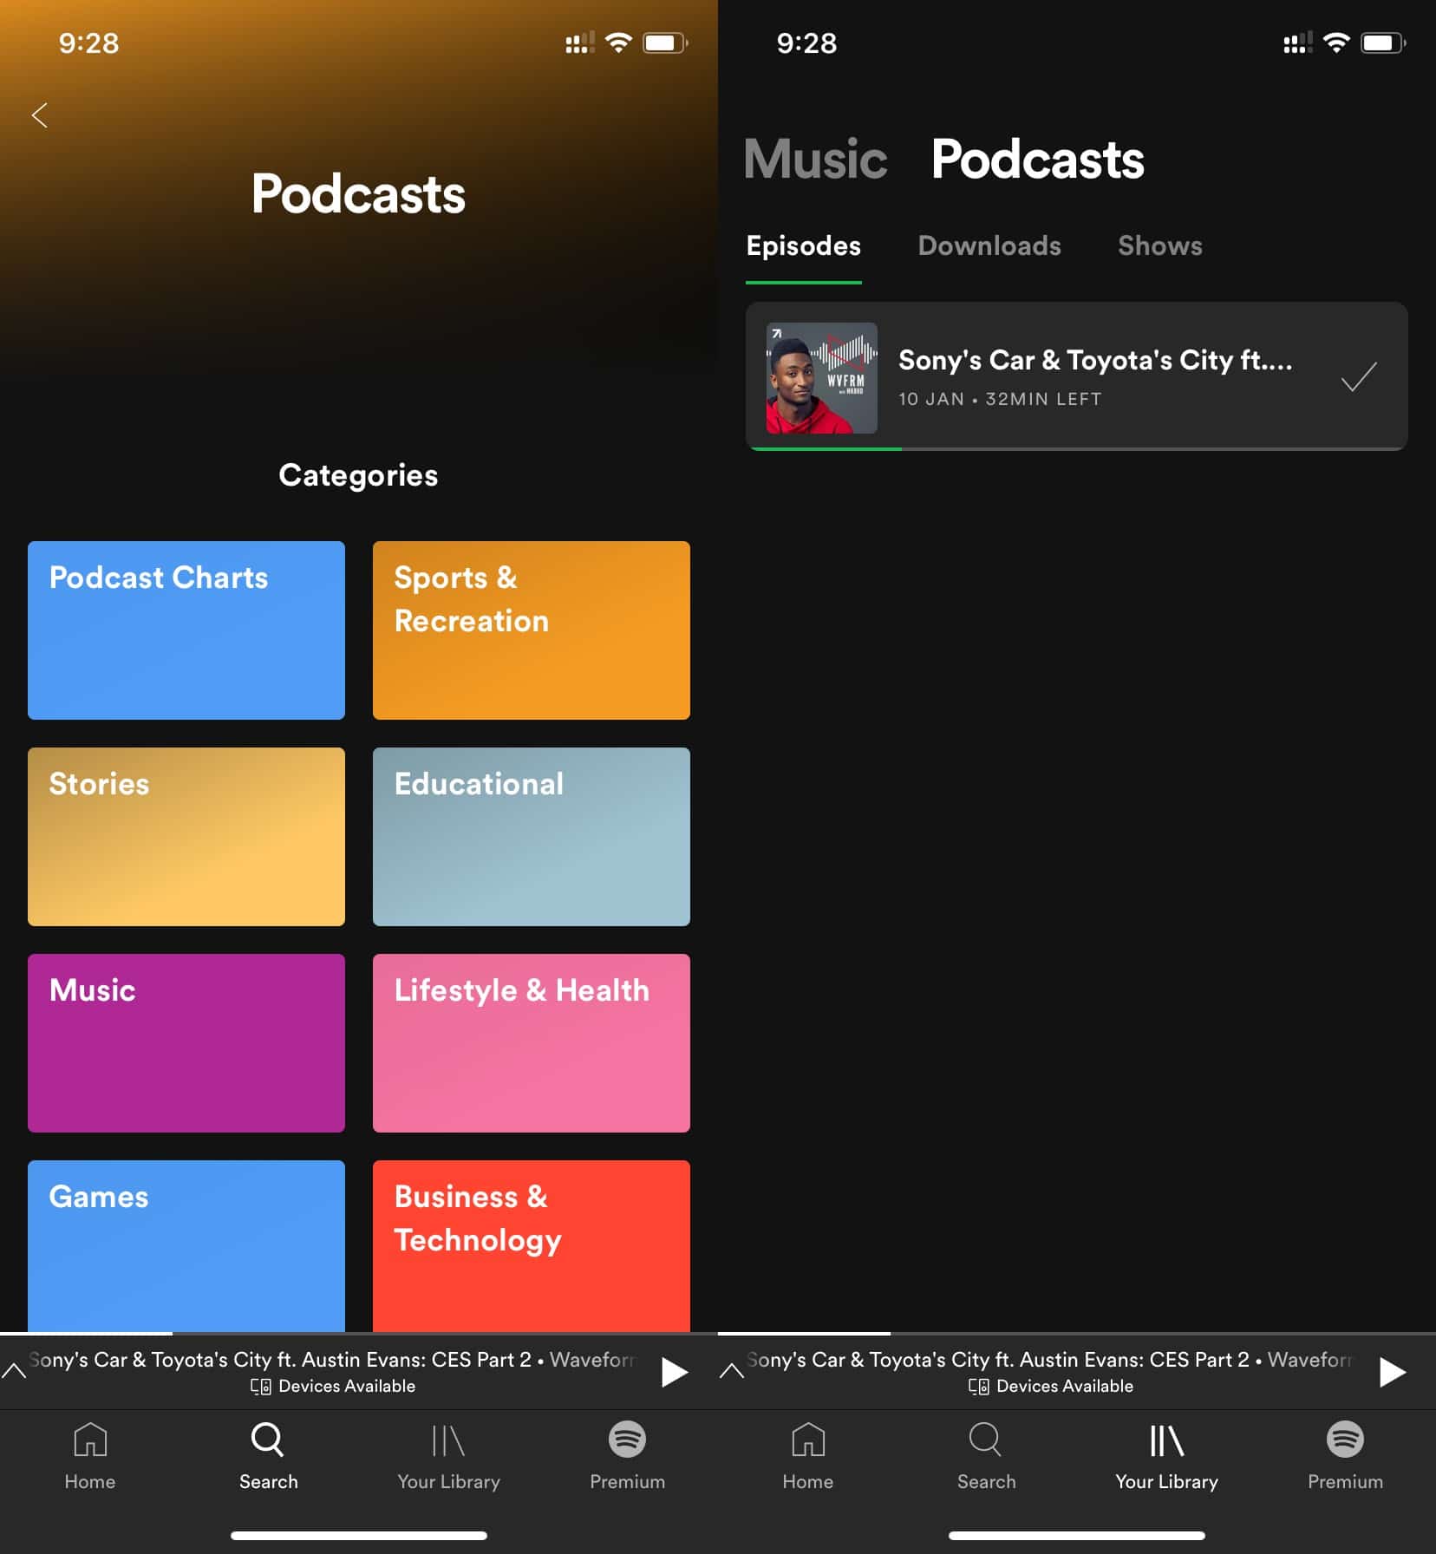1436x1554 pixels.
Task: Tap Devices Available on the right screen
Action: [x=1051, y=1386]
